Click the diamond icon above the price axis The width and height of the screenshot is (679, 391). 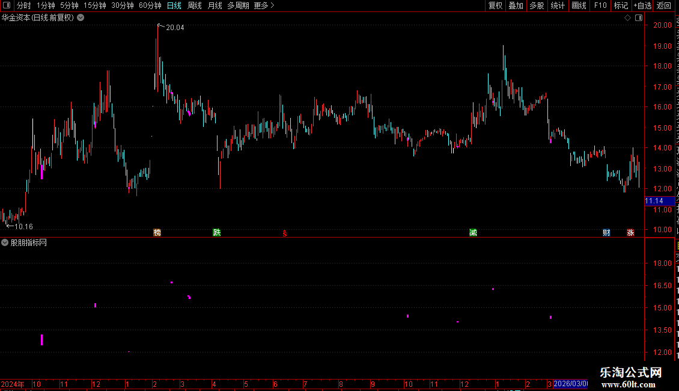pos(627,18)
